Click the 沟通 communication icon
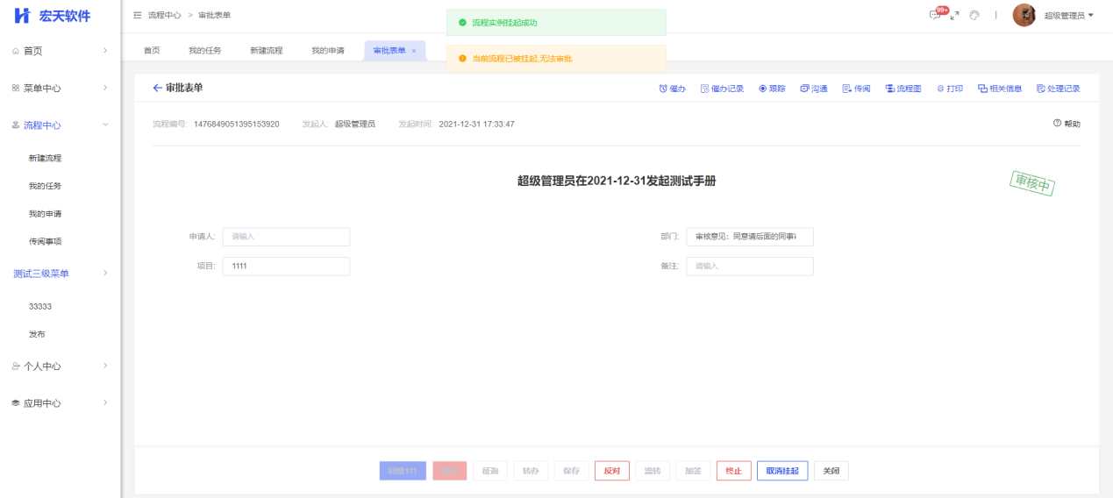Screen dimensions: 1113x498 click(804, 89)
